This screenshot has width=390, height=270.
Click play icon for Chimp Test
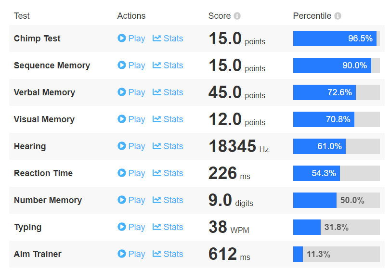pos(122,38)
